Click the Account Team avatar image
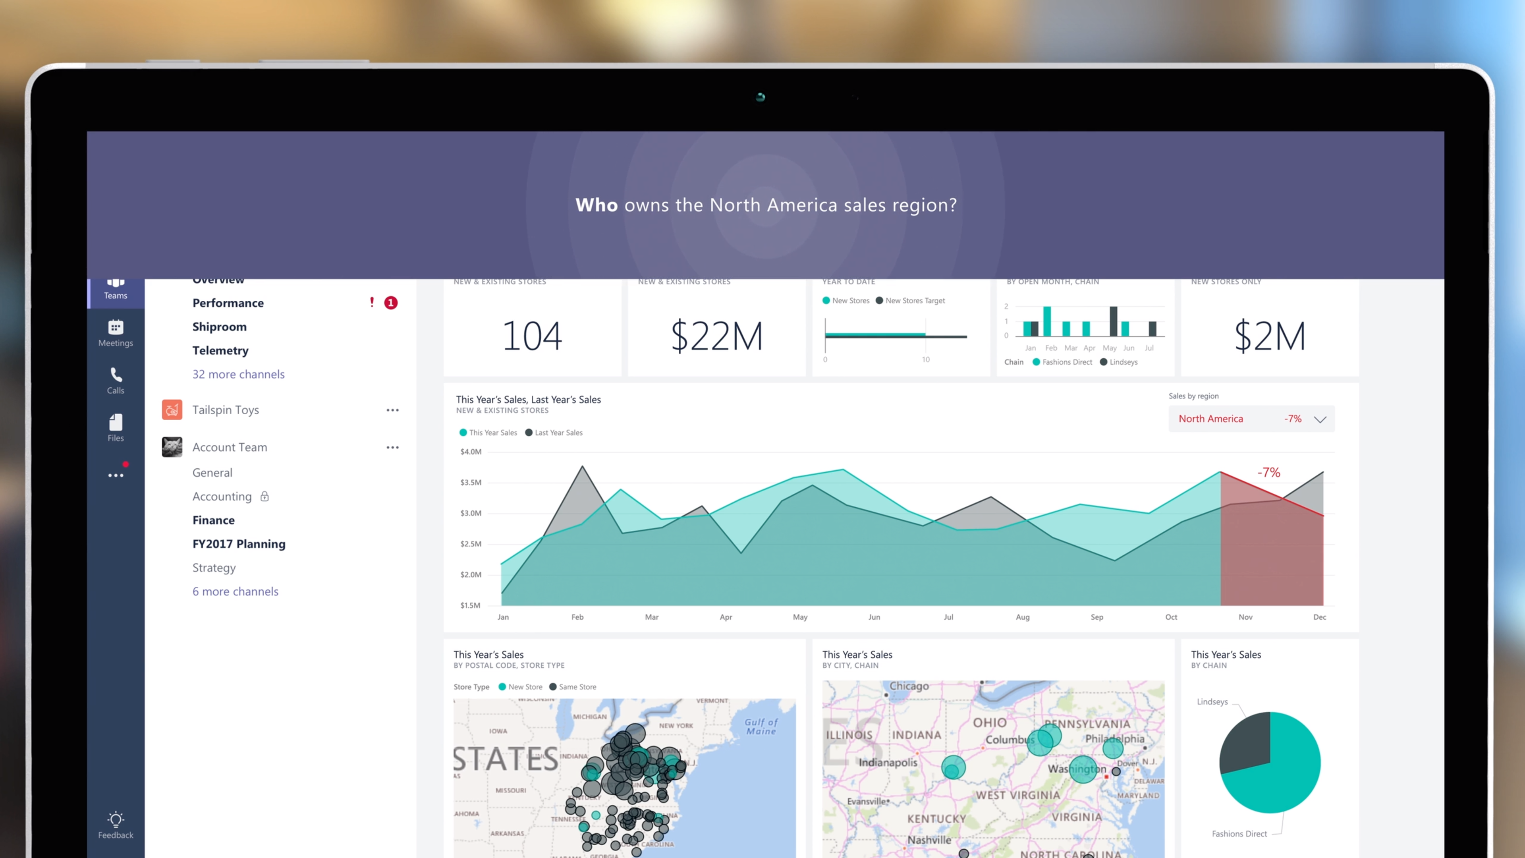Viewport: 1525px width, 858px height. 172,447
